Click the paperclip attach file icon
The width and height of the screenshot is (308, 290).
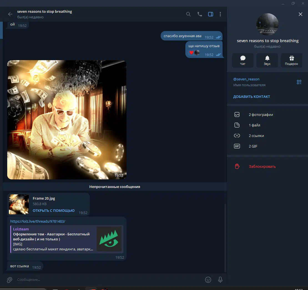click(9, 280)
